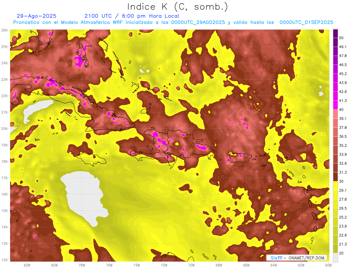Click the "17N" latitude label
This screenshot has height=269, width=349.
click(4, 178)
